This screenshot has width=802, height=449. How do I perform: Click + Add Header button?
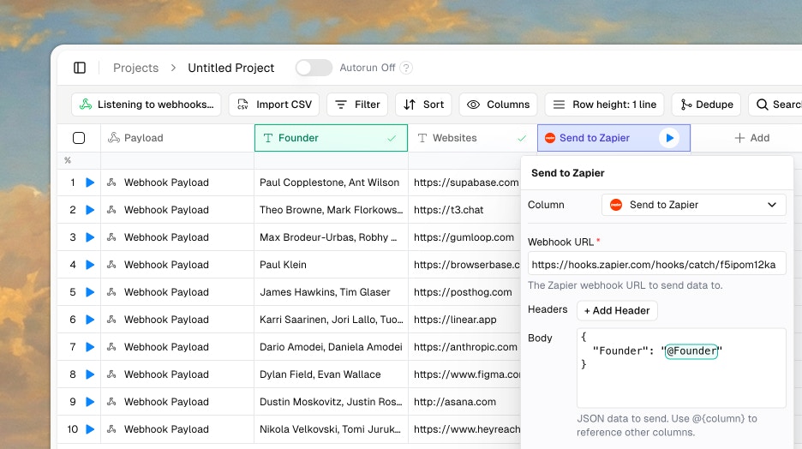617,310
